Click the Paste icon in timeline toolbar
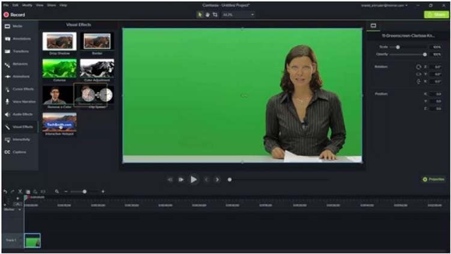Image resolution: width=451 pixels, height=254 pixels. (35, 192)
